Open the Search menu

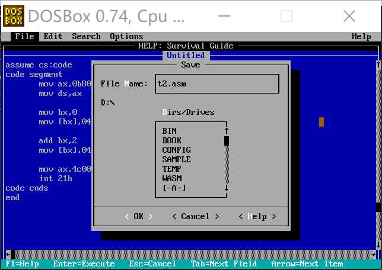click(x=86, y=37)
